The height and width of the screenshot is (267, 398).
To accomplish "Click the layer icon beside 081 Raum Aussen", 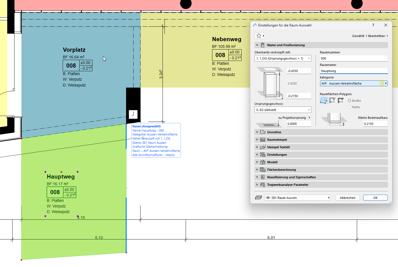I will 258,198.
